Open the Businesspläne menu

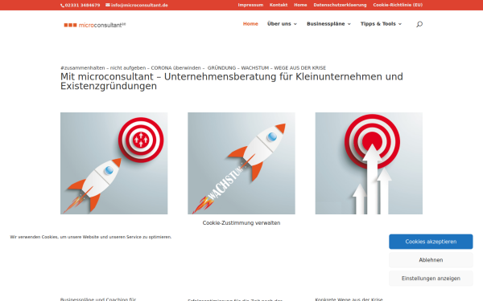point(325,23)
